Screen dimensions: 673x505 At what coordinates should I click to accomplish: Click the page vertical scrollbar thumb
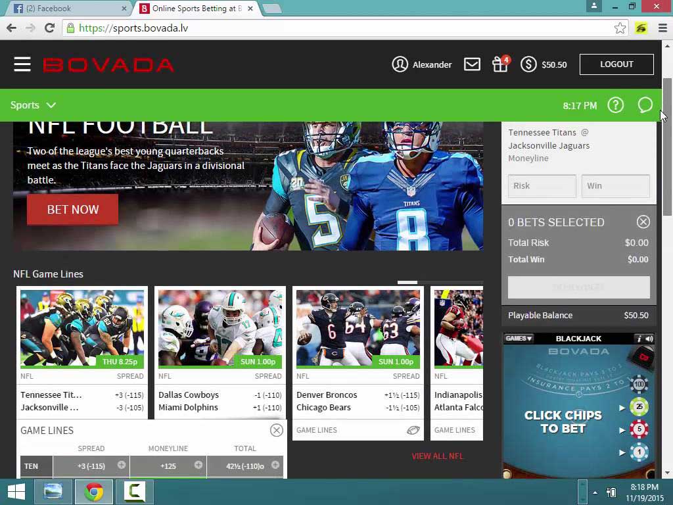pyautogui.click(x=667, y=147)
